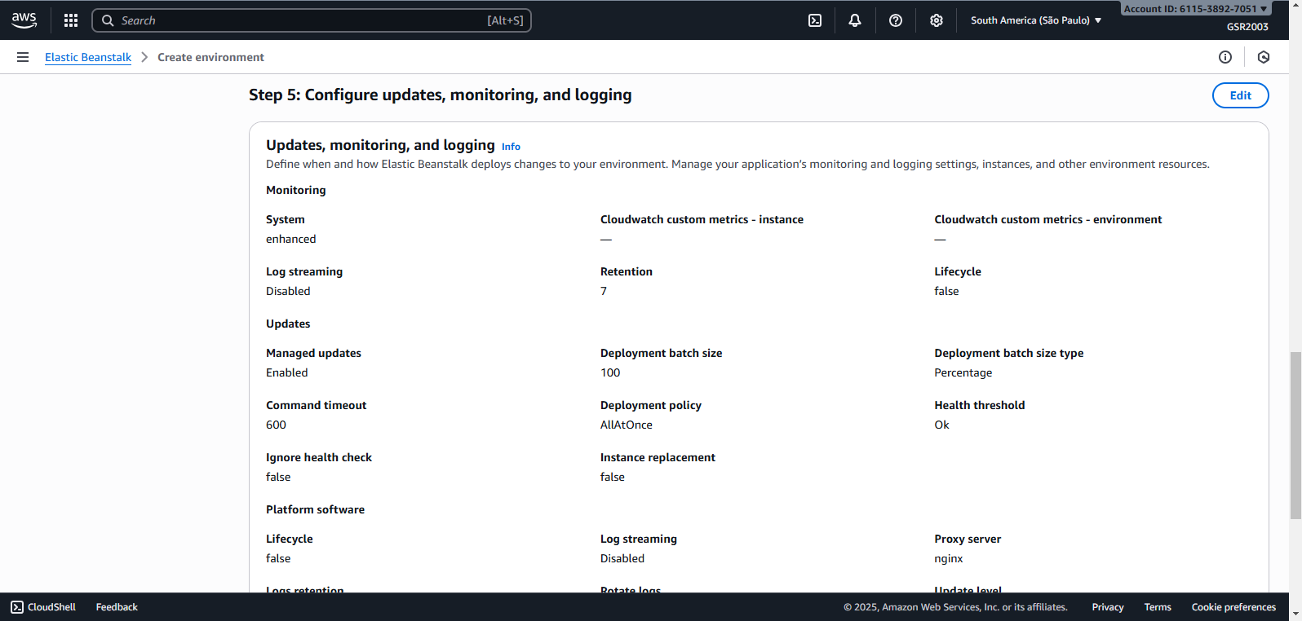Expand South America (São Paulo) region selector
Image resolution: width=1302 pixels, height=621 pixels.
click(1036, 20)
